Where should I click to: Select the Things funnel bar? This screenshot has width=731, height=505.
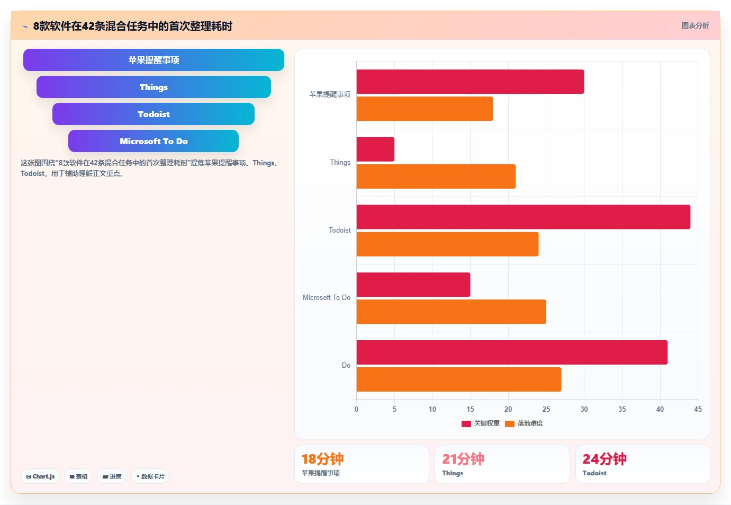(x=154, y=87)
